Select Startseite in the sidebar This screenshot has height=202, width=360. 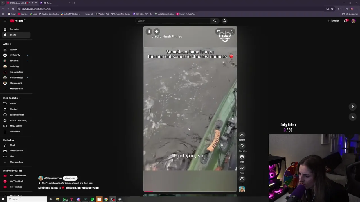pyautogui.click(x=15, y=29)
